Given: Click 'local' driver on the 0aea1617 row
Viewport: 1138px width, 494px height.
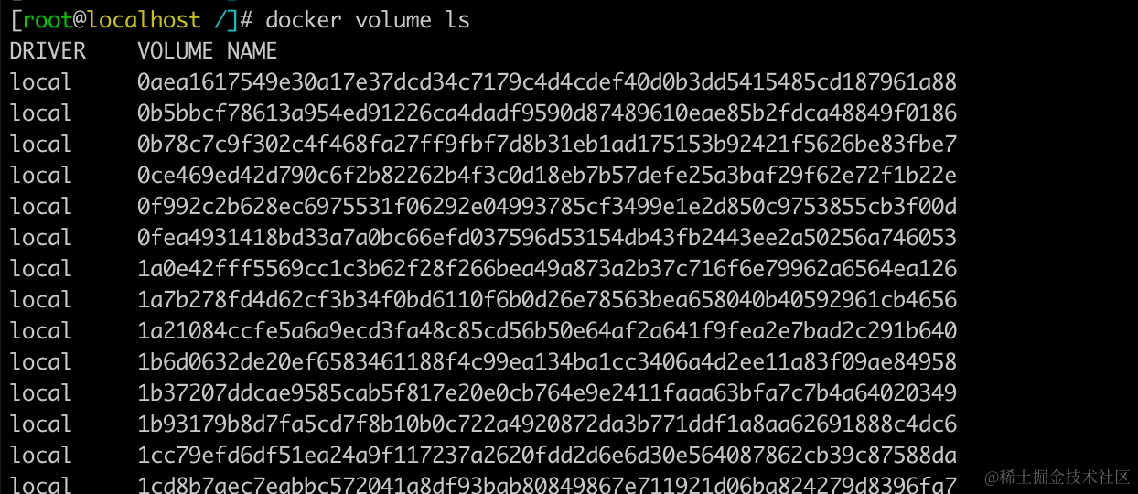Looking at the screenshot, I should coord(40,82).
